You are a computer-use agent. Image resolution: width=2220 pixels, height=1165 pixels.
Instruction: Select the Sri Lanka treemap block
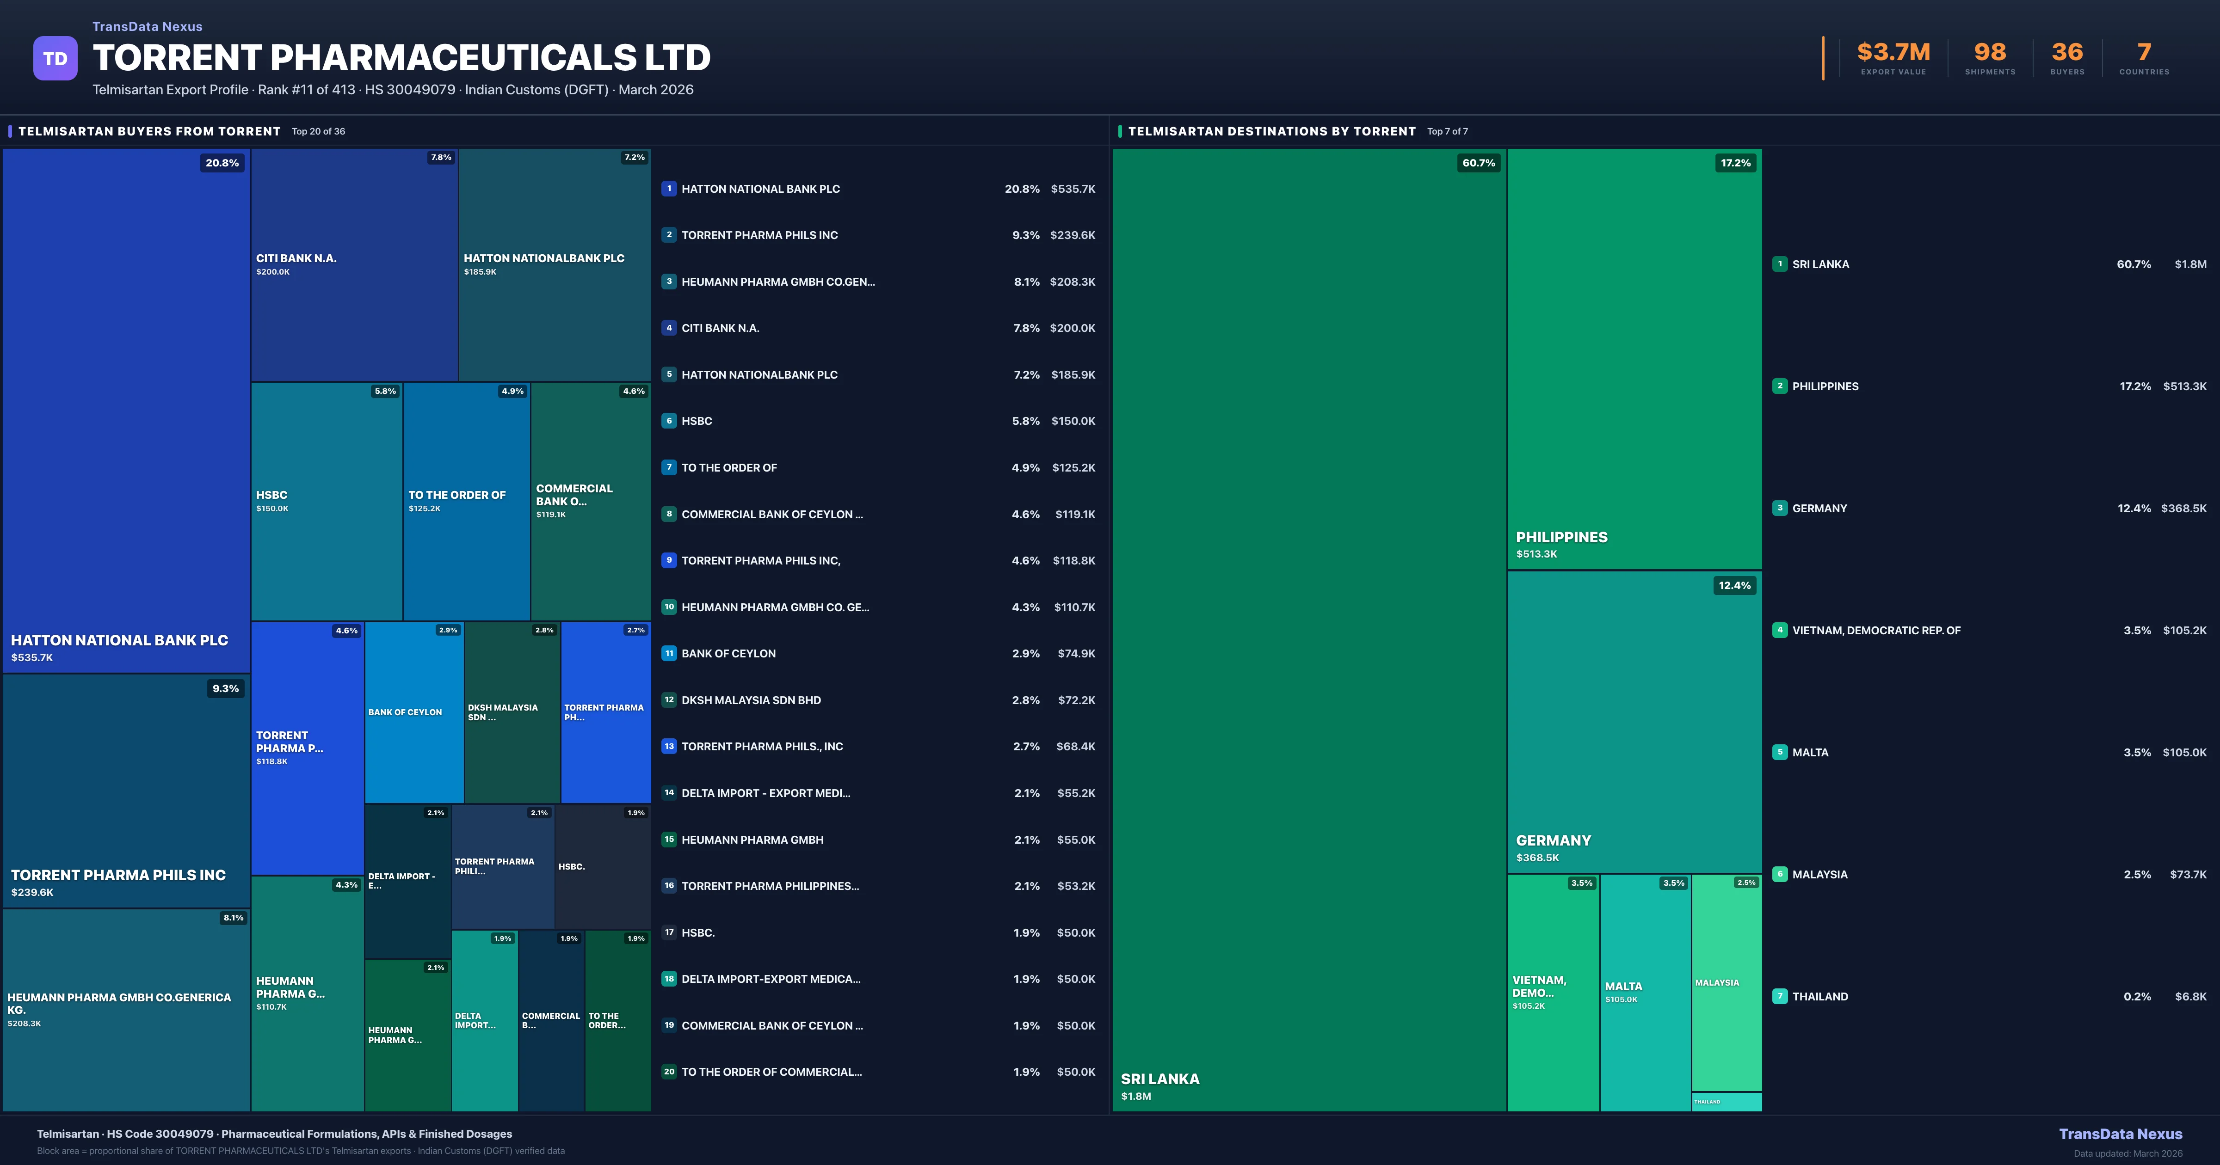coord(1308,629)
